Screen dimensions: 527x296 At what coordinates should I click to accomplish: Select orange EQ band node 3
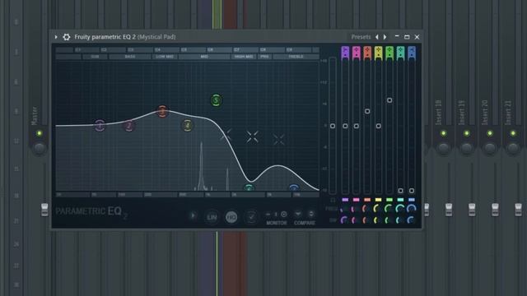tap(162, 111)
